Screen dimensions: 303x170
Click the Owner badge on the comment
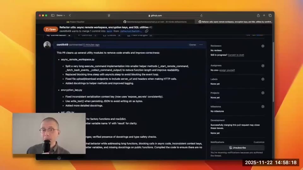[x=193, y=45]
